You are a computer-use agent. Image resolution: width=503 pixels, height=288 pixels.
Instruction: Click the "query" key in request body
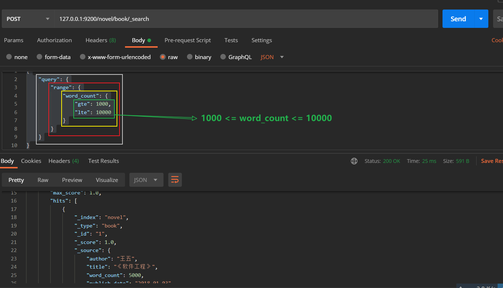tap(49, 79)
